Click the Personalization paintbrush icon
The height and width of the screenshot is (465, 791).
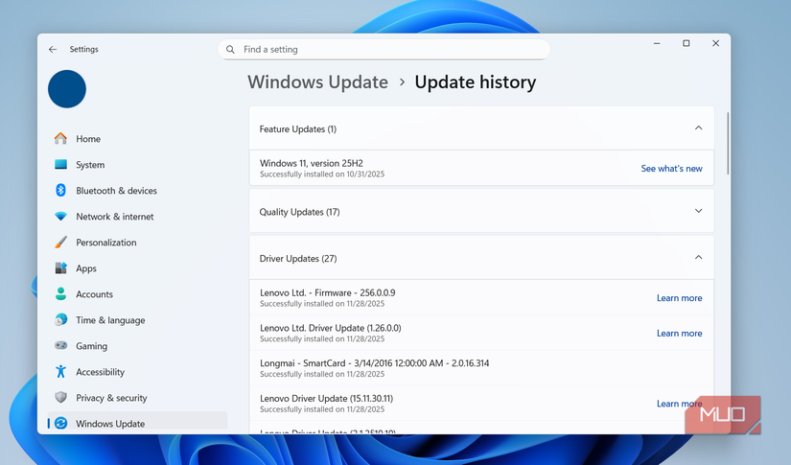tap(60, 242)
